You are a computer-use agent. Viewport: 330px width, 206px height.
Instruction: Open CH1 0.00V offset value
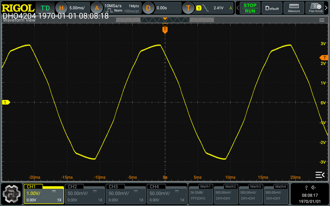click(x=31, y=200)
